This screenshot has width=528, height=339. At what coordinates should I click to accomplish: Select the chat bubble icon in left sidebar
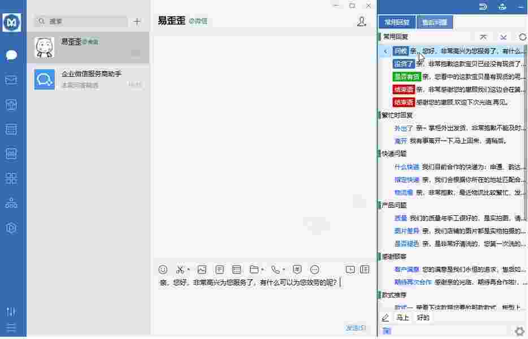11,54
